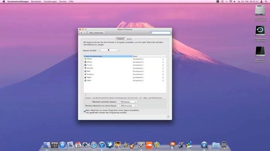Switch to the Exposé tab
Image resolution: width=270 pixels, height=151 pixels.
[x=120, y=39]
